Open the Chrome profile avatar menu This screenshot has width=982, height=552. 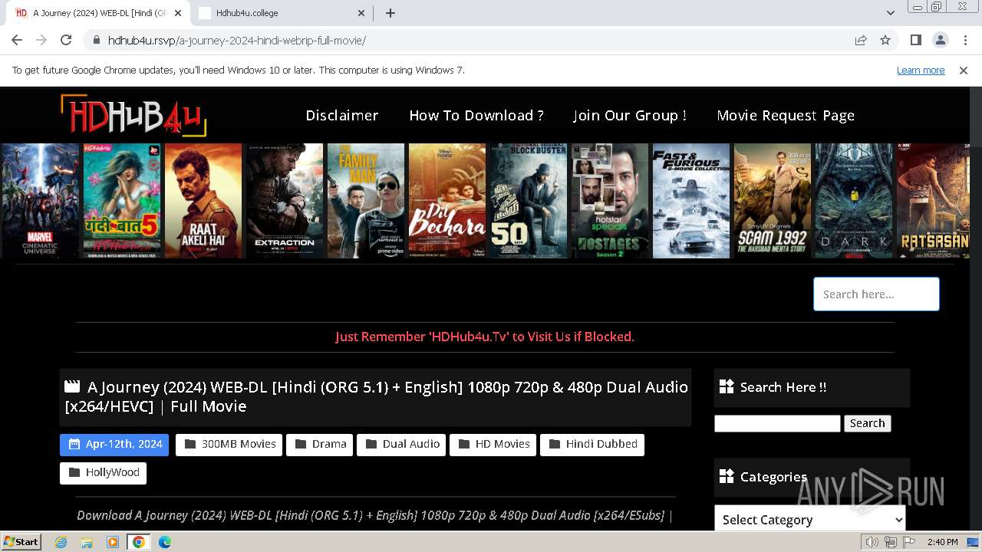pos(940,40)
